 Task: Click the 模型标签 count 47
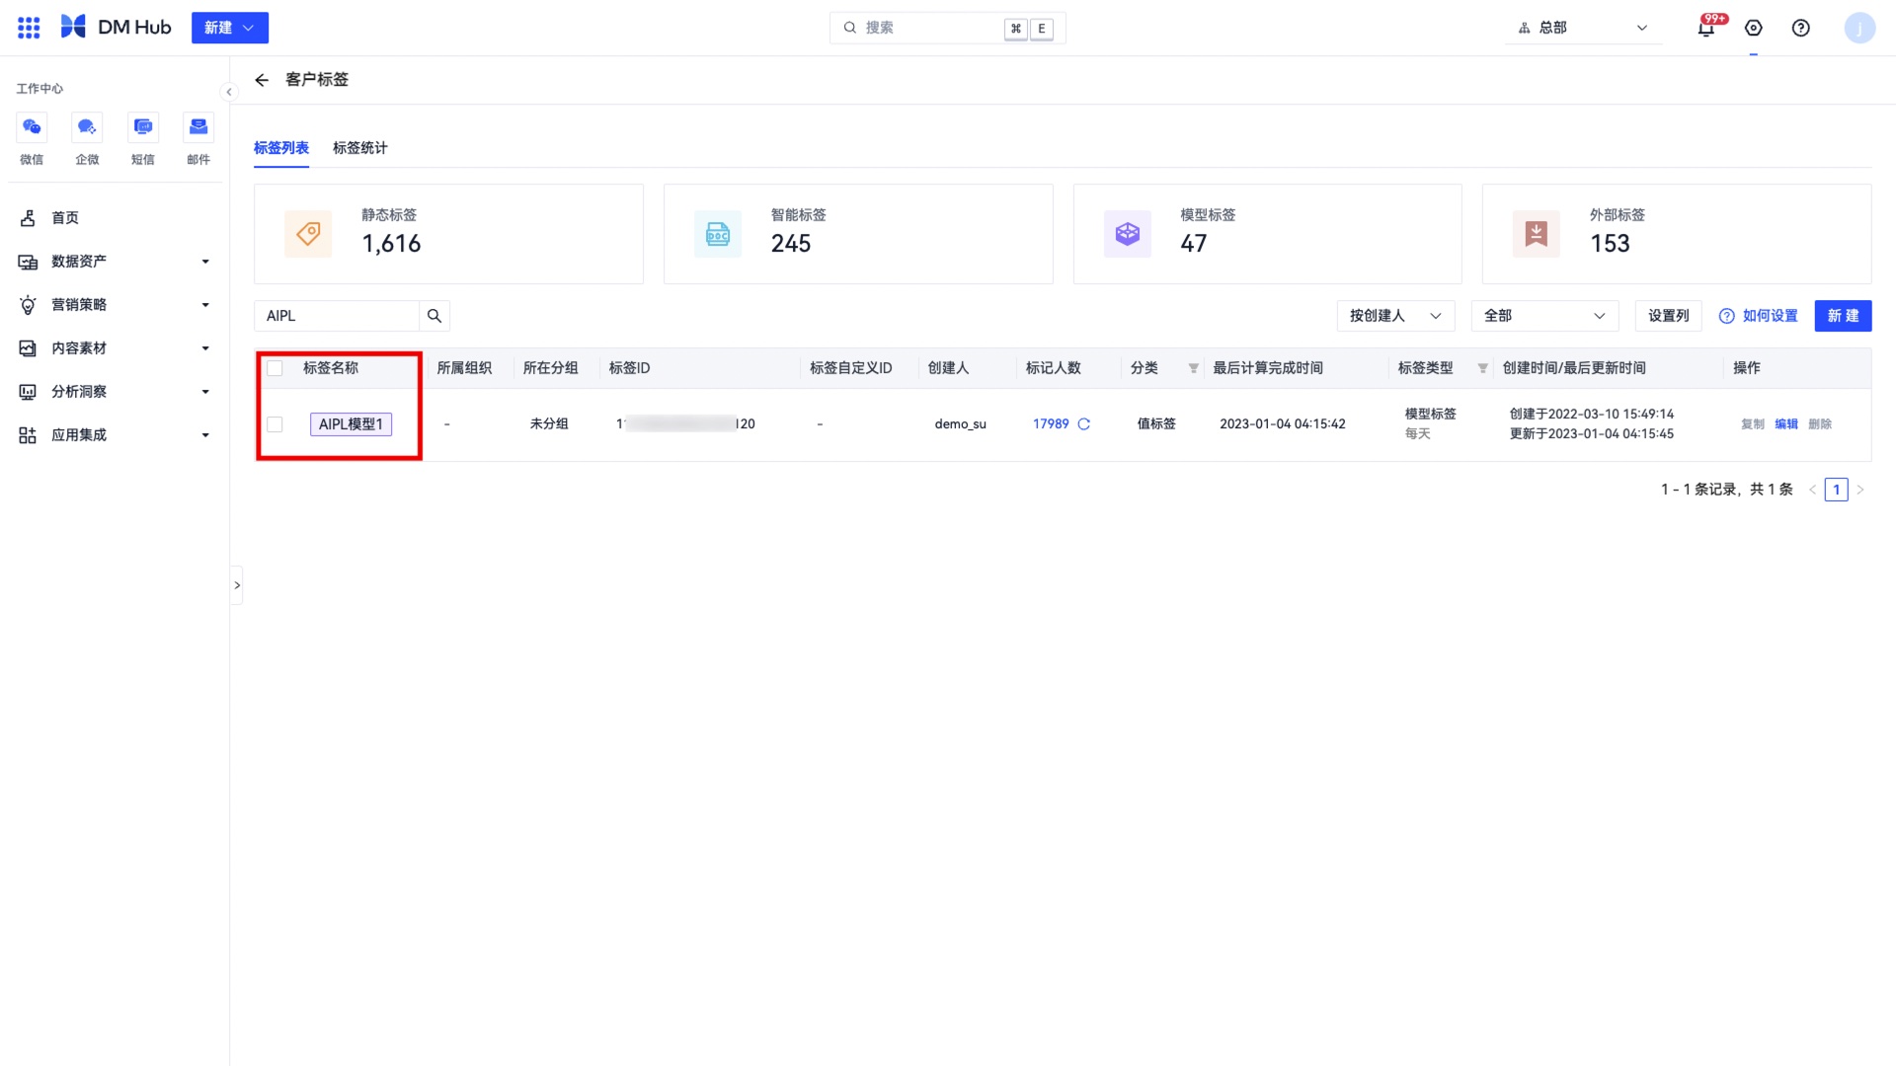[x=1194, y=244]
